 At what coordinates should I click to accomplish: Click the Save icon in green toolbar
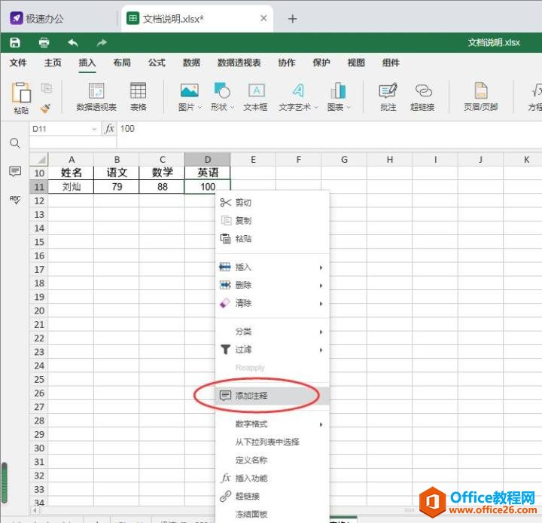[x=15, y=42]
